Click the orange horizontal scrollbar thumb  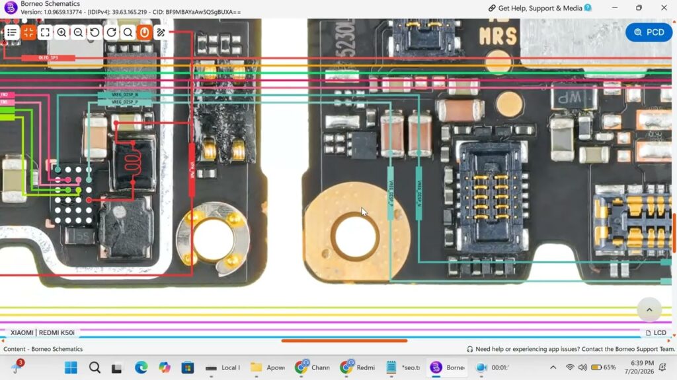tap(344, 341)
